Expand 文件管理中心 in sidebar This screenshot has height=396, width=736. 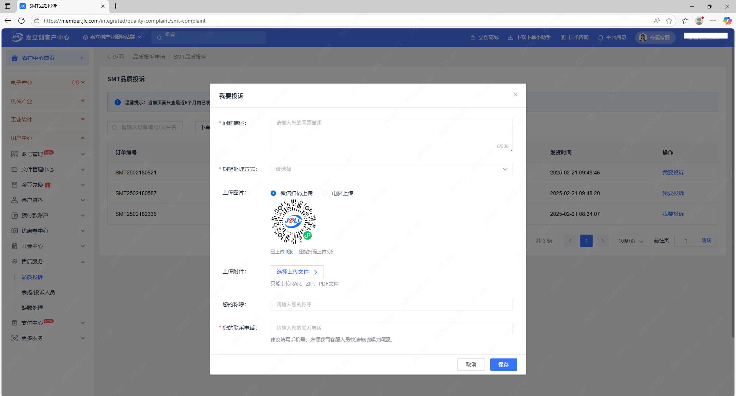pos(48,169)
